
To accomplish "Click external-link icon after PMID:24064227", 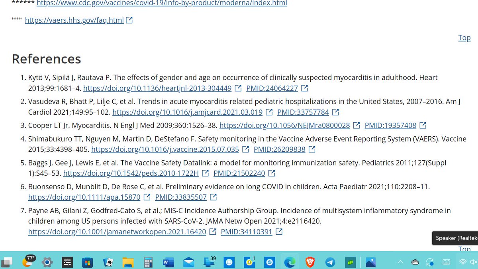I will (x=304, y=88).
